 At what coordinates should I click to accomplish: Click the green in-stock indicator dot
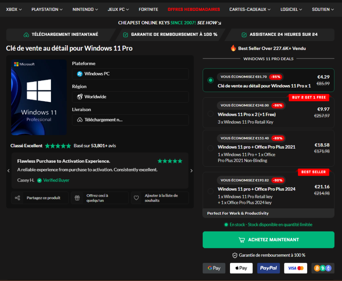(x=226, y=224)
